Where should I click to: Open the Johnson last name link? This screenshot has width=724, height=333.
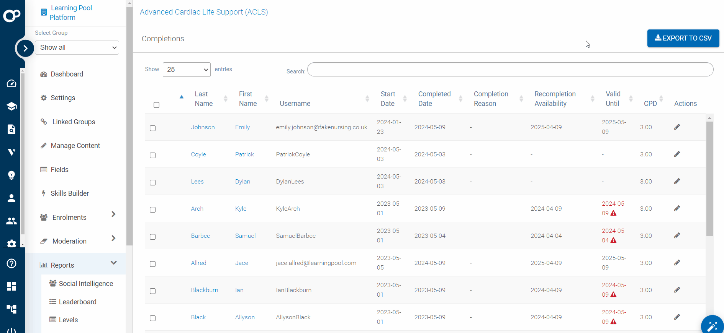pyautogui.click(x=203, y=127)
